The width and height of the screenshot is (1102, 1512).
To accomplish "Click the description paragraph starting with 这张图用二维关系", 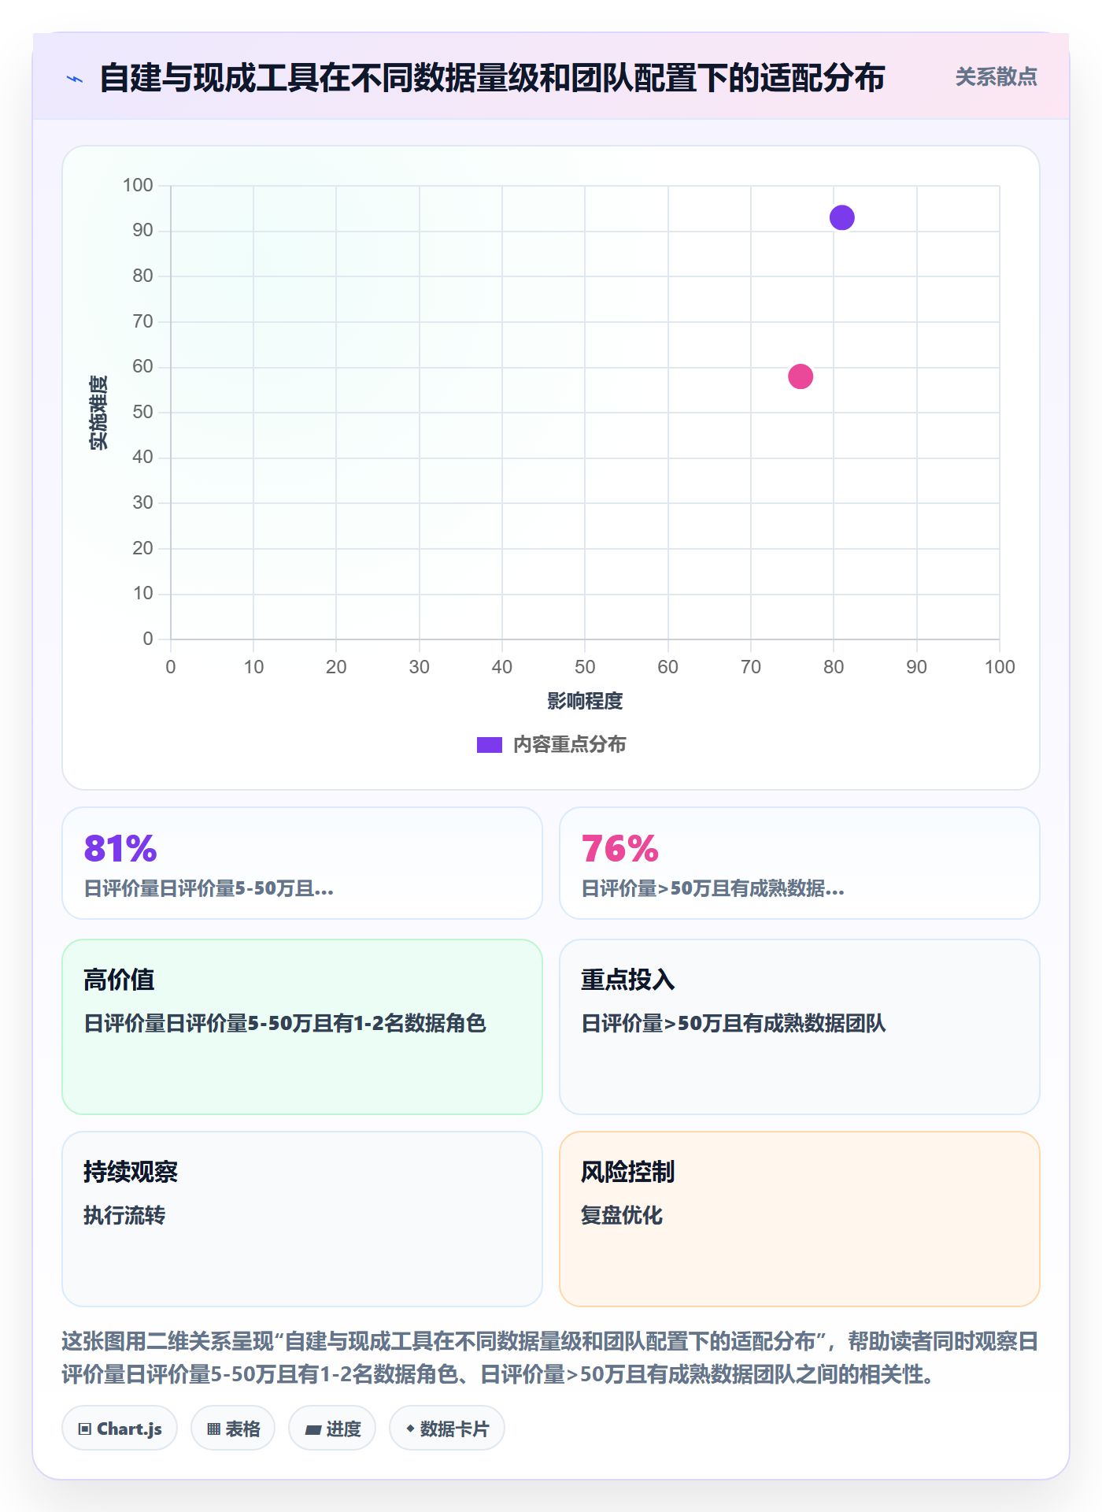I will click(x=550, y=1358).
